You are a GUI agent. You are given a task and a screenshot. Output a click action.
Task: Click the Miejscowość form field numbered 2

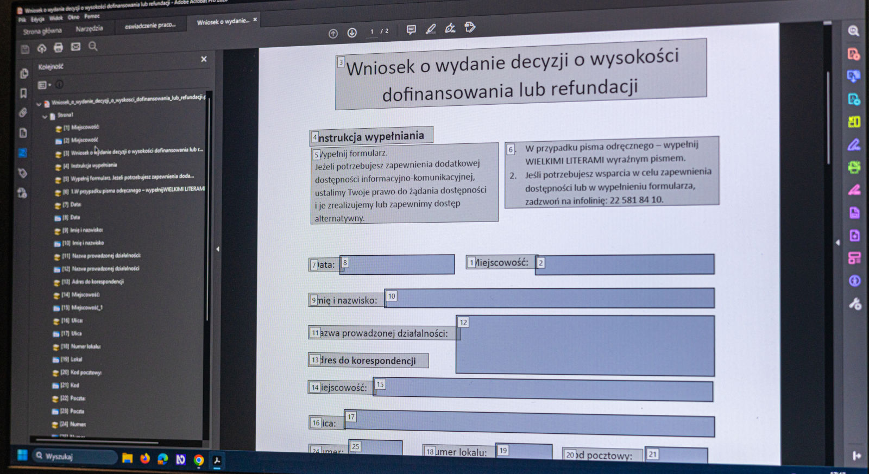pyautogui.click(x=625, y=264)
